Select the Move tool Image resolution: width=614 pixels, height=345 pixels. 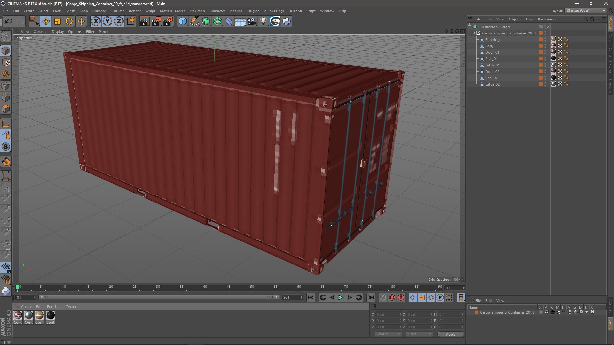[x=46, y=21]
